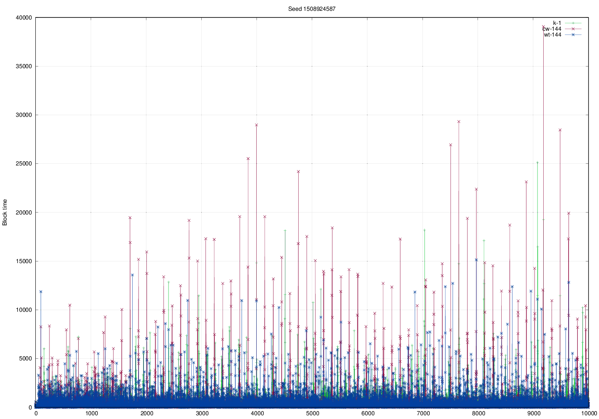Click the red cw-144 legend line sample
Viewport: 599px width, 419px height.
coord(573,29)
